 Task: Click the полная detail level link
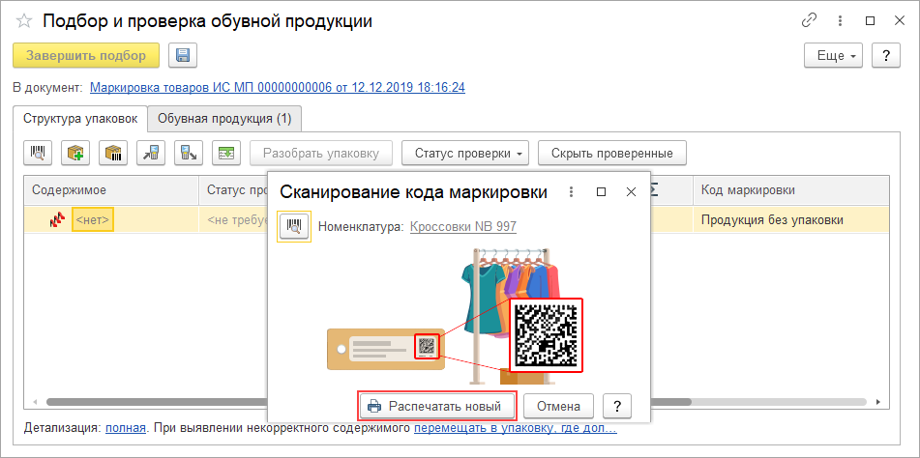[126, 428]
